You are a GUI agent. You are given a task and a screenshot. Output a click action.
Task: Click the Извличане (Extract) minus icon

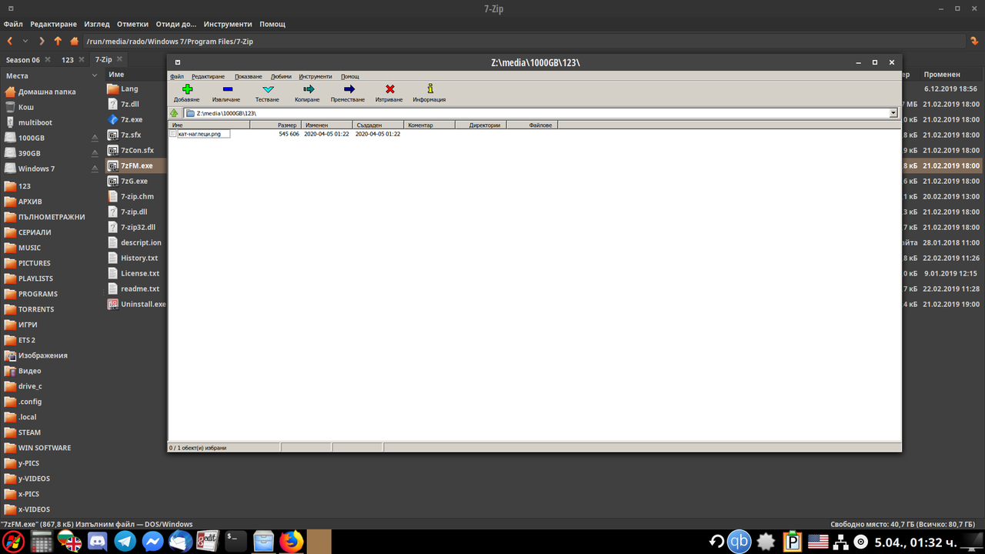coord(227,89)
